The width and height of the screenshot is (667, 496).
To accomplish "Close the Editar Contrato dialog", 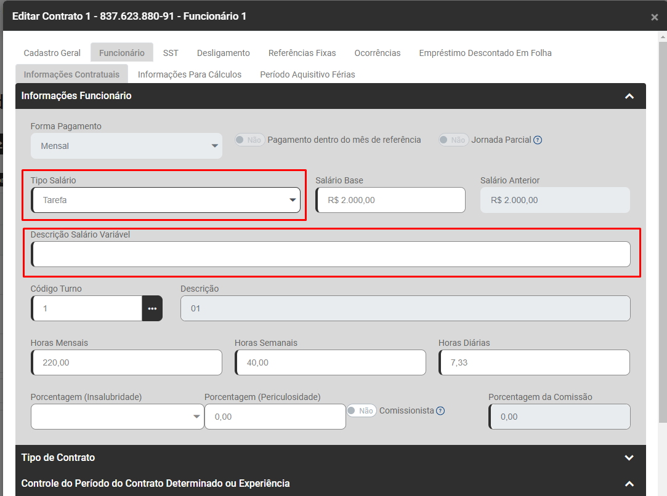I will 654,17.
